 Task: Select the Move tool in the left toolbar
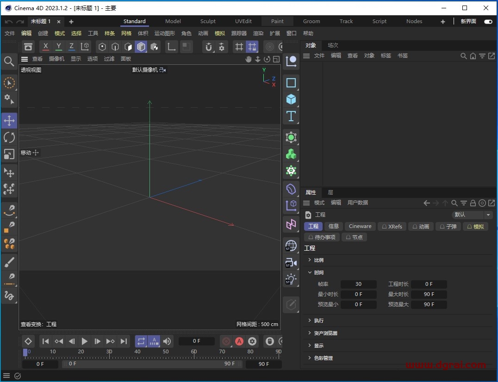tap(9, 120)
